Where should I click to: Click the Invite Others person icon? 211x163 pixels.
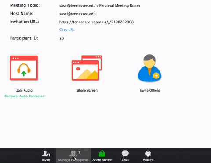(x=149, y=68)
